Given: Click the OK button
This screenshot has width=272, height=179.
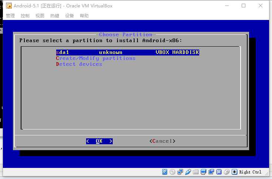Looking at the screenshot, I should pos(99,141).
